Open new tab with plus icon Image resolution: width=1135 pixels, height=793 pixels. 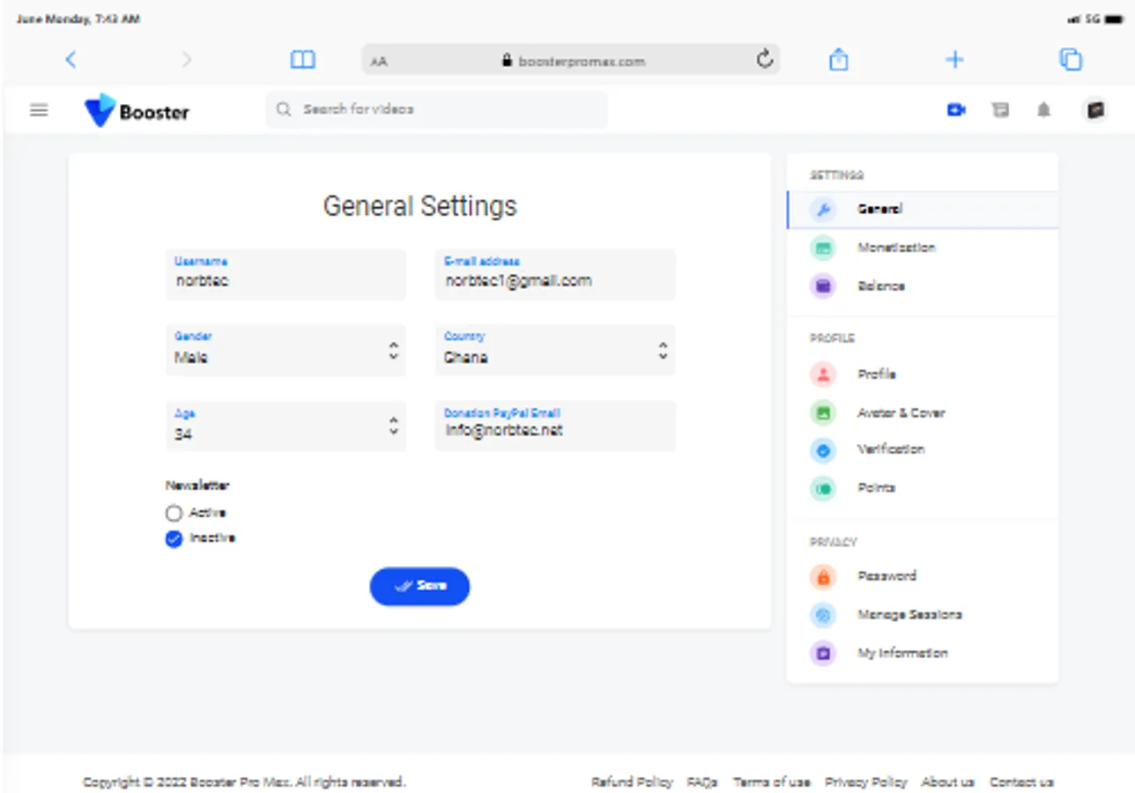click(x=954, y=60)
